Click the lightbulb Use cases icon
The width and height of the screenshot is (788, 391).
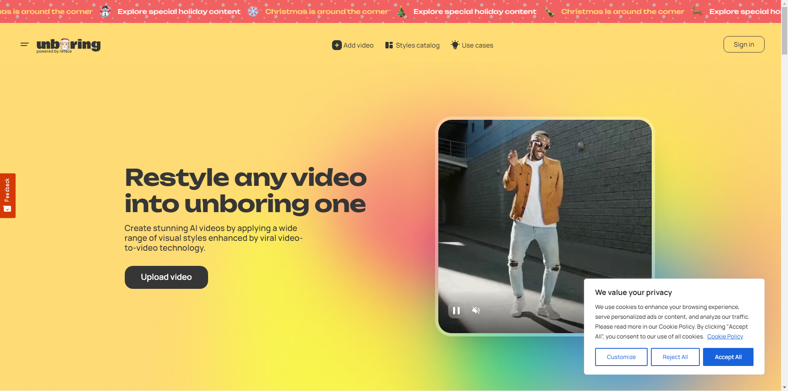tap(455, 45)
